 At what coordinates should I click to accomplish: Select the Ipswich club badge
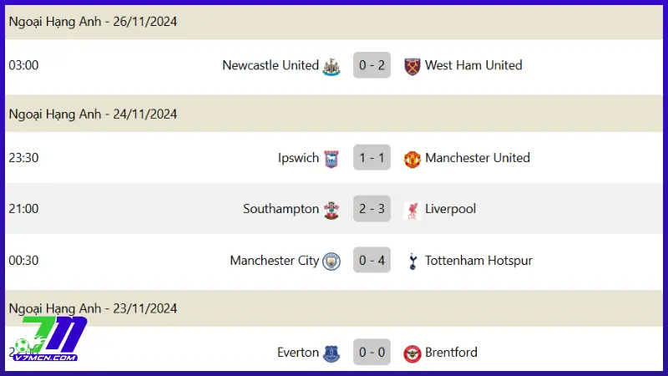pyautogui.click(x=331, y=158)
